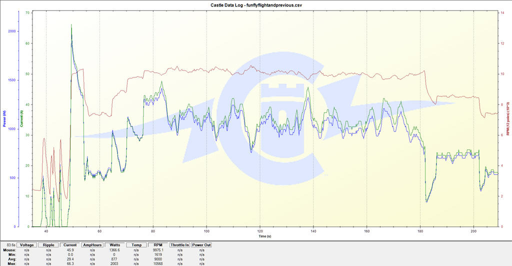
Task: Toggle the Voltage data series button
Action: 26,245
